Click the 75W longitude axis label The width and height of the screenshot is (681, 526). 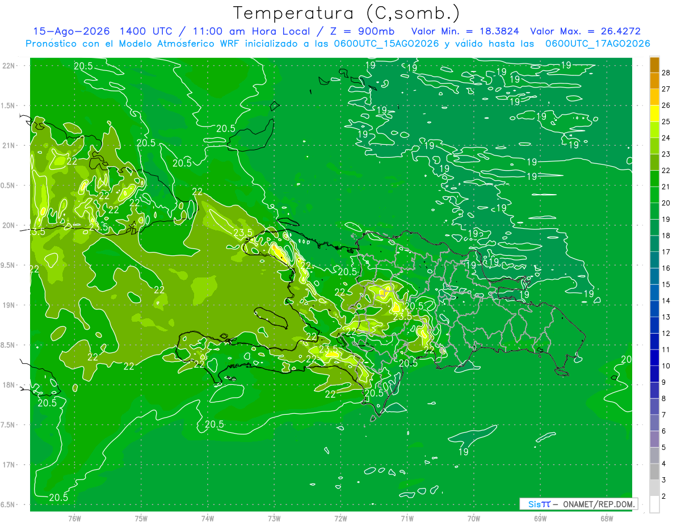141,519
